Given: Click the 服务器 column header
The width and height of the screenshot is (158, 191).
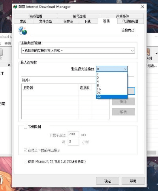Looking at the screenshot, I should [50, 88].
